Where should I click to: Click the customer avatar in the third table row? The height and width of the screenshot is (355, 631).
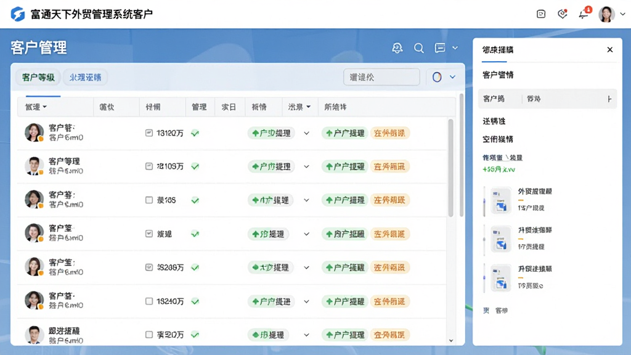point(34,199)
